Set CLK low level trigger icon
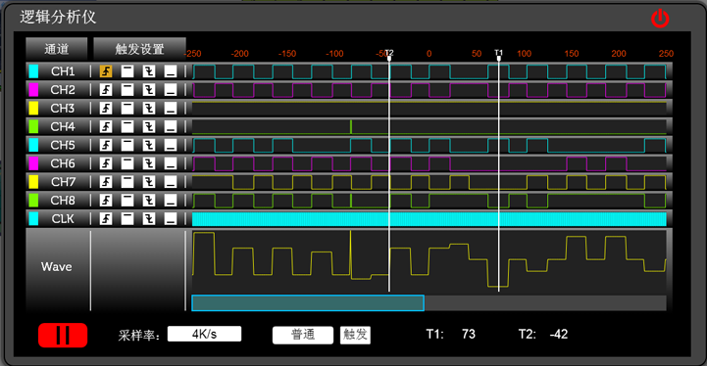This screenshot has width=707, height=366. click(x=171, y=219)
